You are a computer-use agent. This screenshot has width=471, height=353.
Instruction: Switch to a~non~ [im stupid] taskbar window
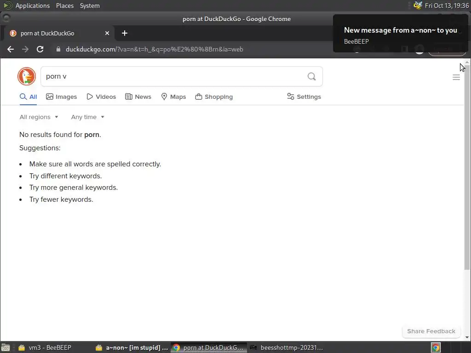(x=132, y=347)
